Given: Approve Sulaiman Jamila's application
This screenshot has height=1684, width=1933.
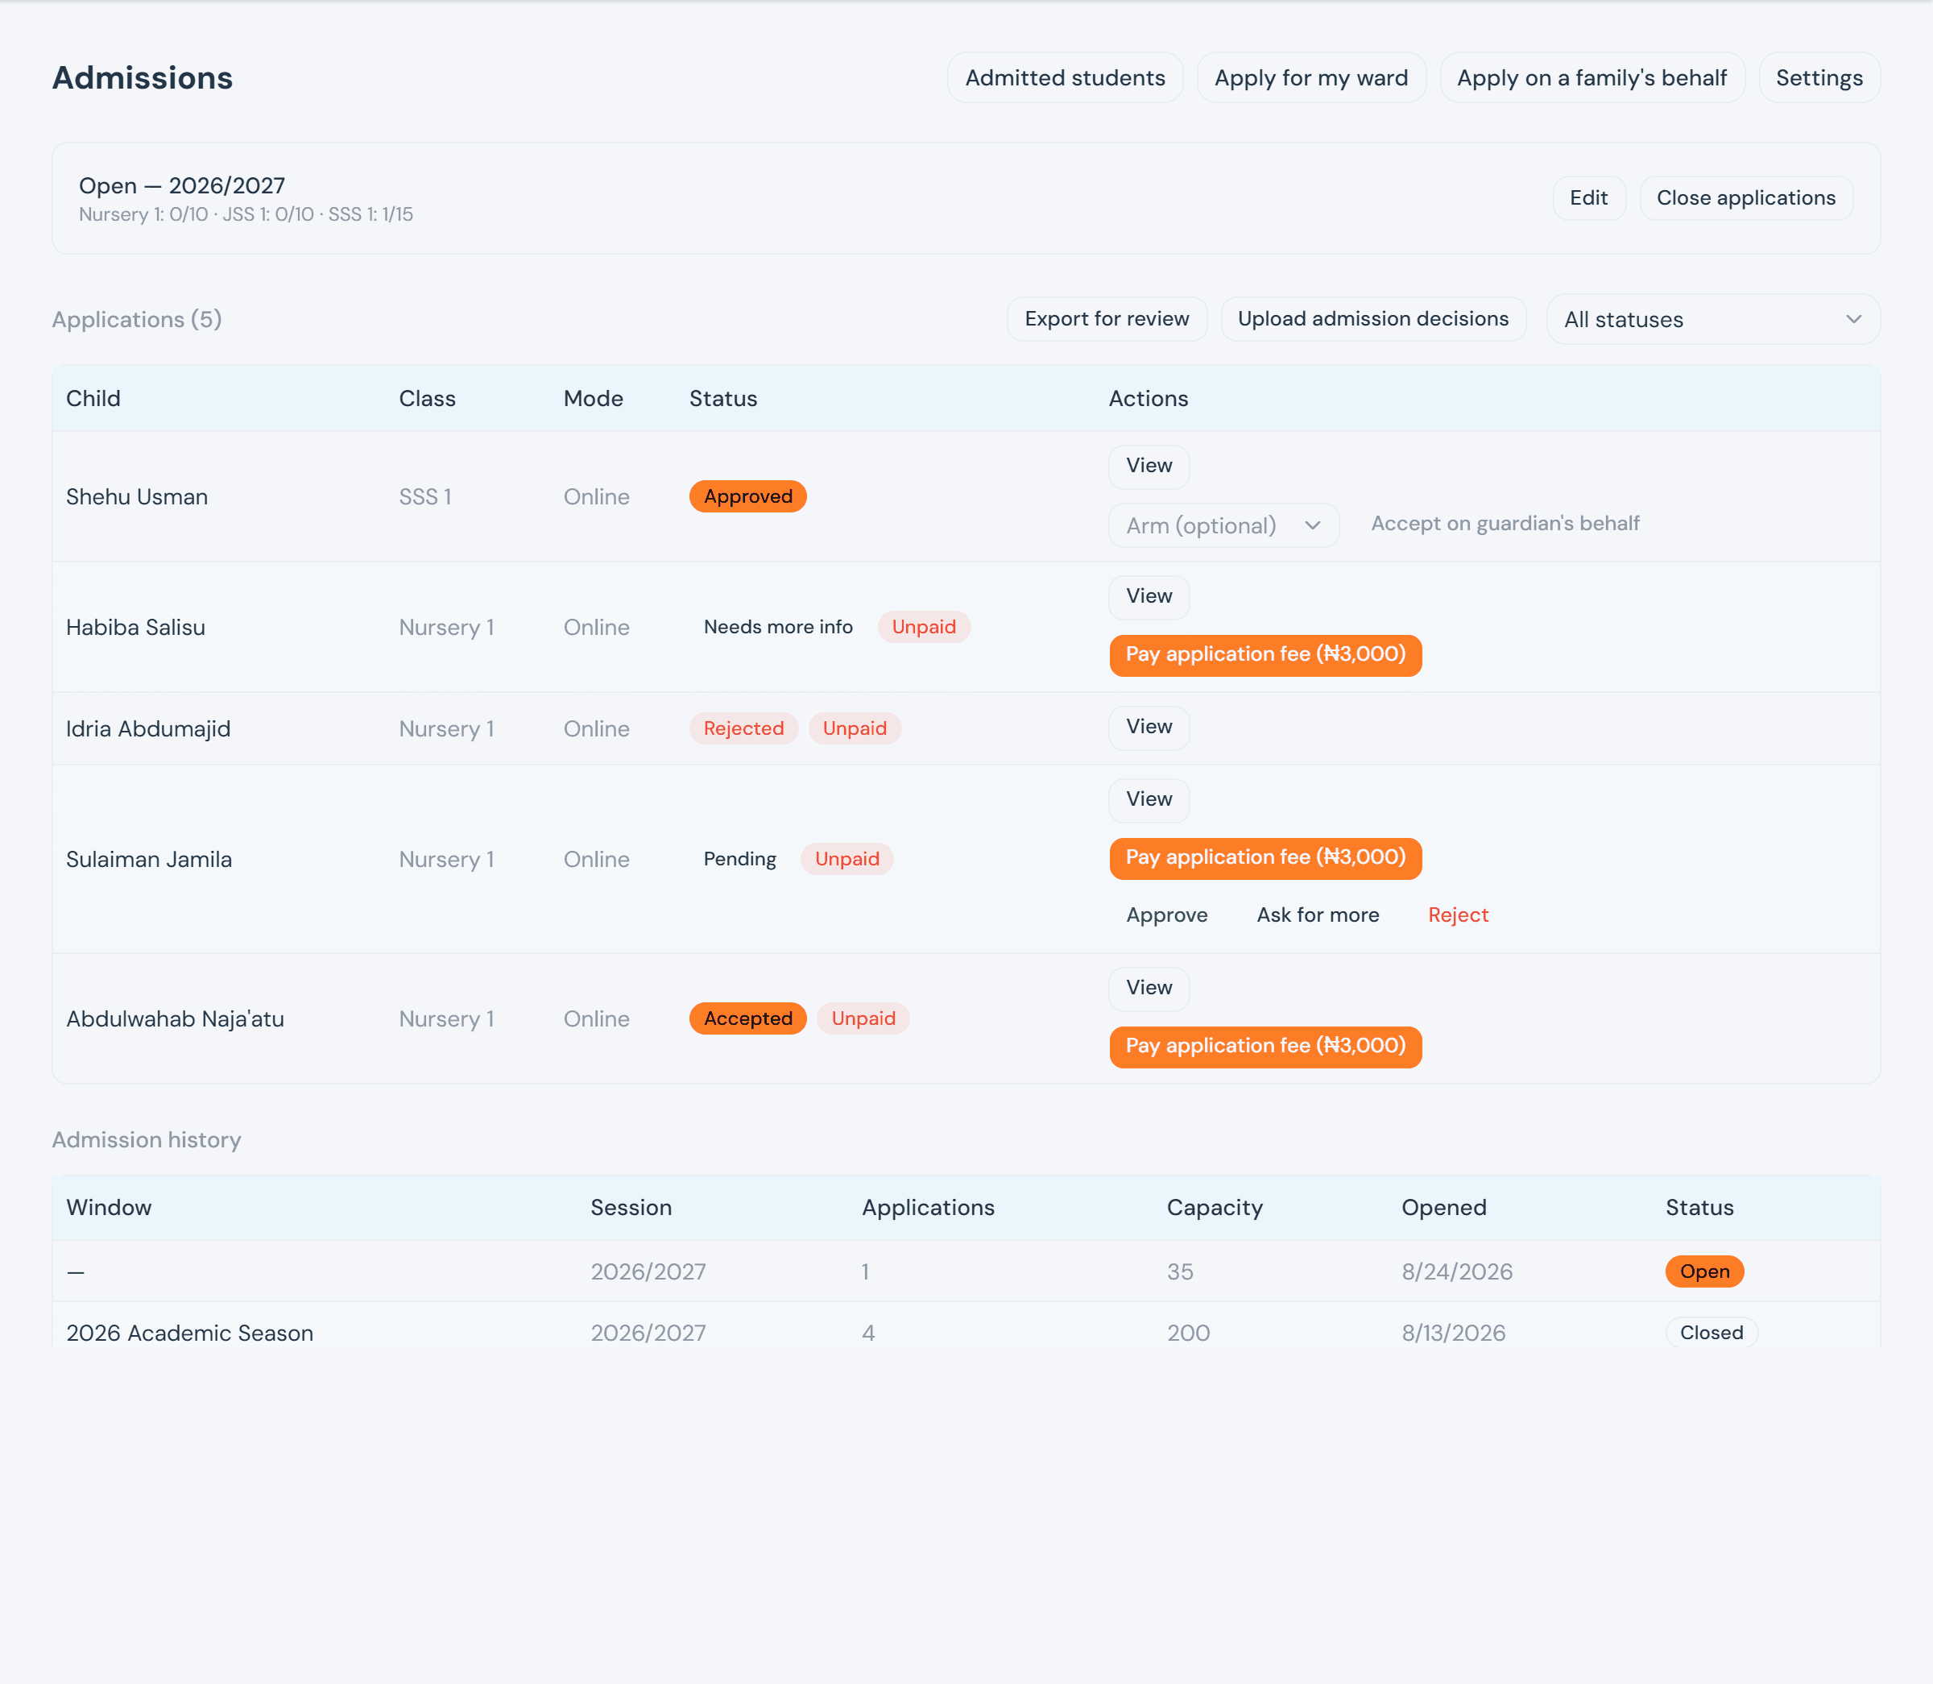Looking at the screenshot, I should tap(1166, 915).
